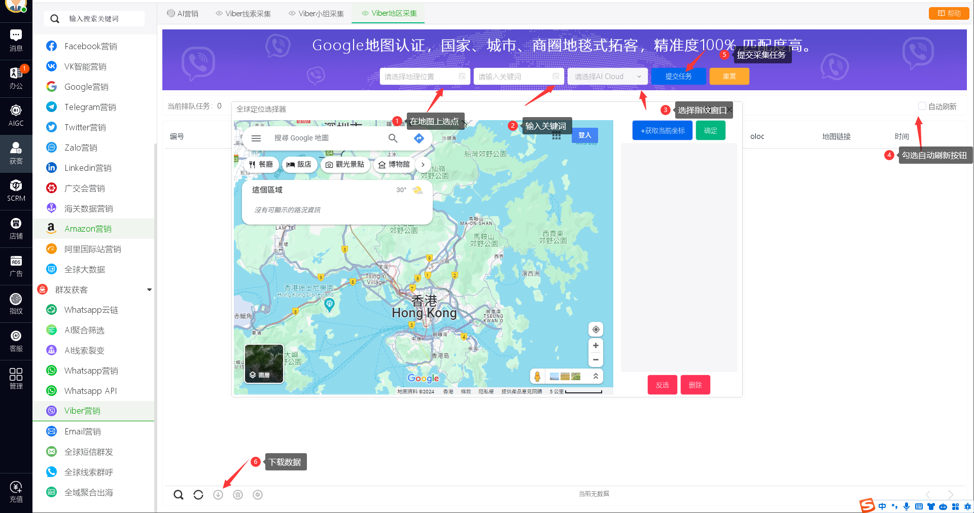Click the red 删除 delete button
974x513 pixels.
click(695, 385)
